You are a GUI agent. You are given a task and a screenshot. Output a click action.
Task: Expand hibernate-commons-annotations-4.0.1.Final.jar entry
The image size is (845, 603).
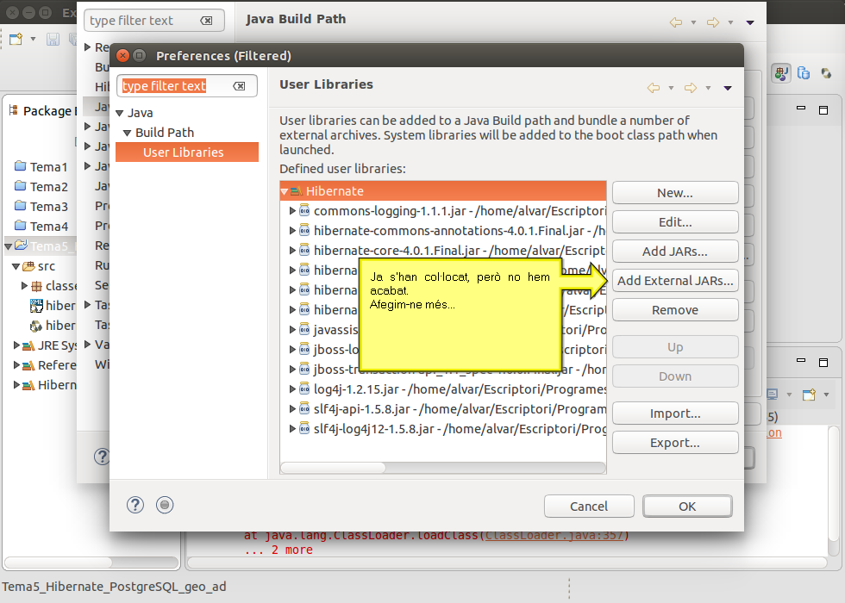point(292,231)
